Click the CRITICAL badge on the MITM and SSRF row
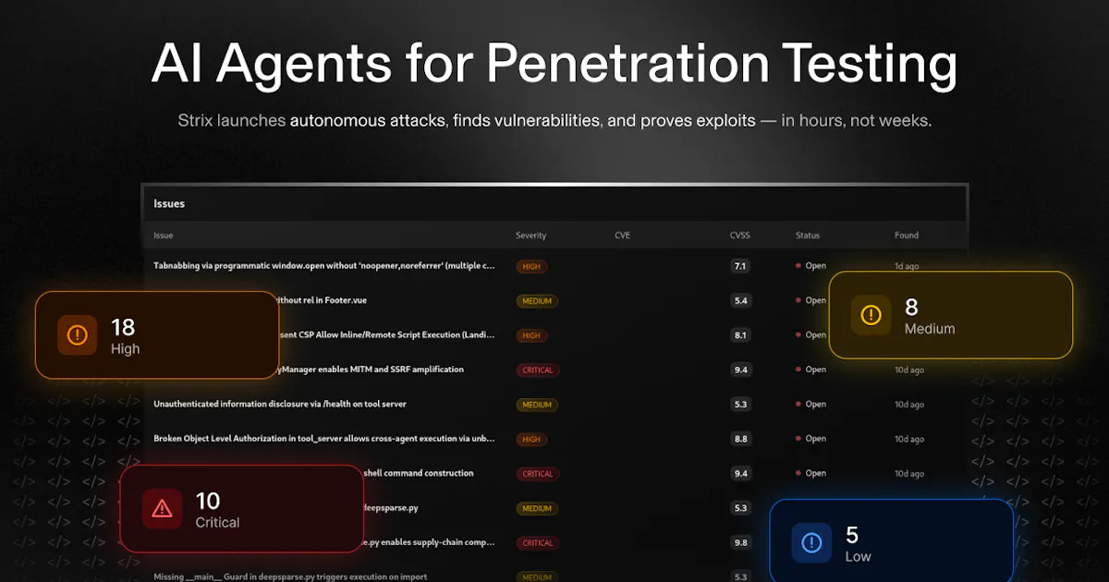1109x582 pixels. pos(537,370)
